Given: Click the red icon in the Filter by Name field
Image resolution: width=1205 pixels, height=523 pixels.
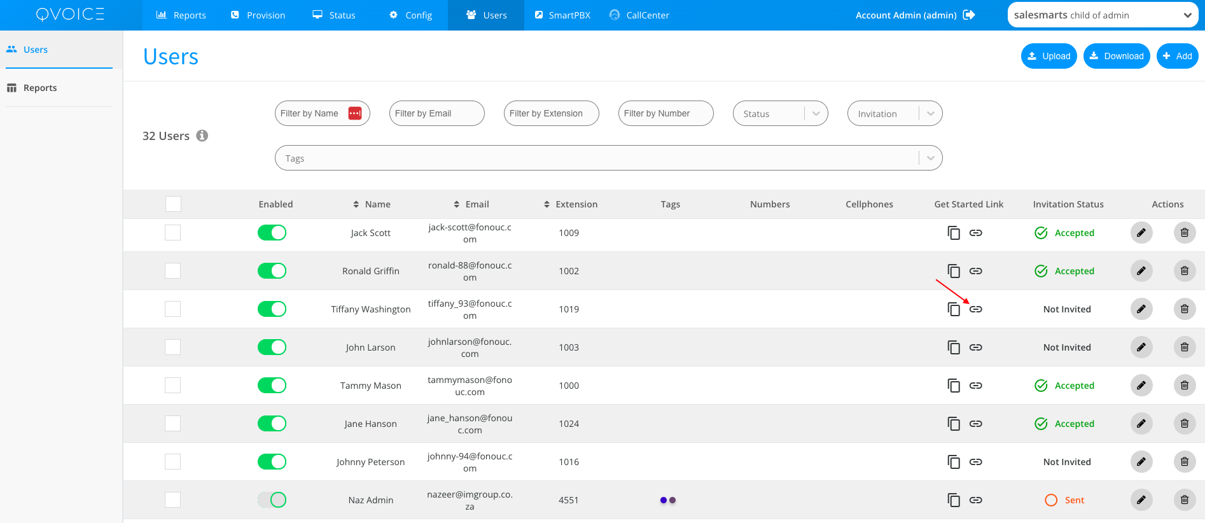Looking at the screenshot, I should point(354,113).
